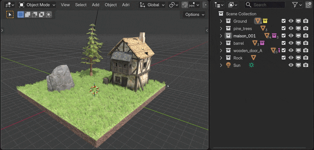Screen dimensions: 314x150
Task: Hide the Sun object with eye icon
Action: click(291, 65)
